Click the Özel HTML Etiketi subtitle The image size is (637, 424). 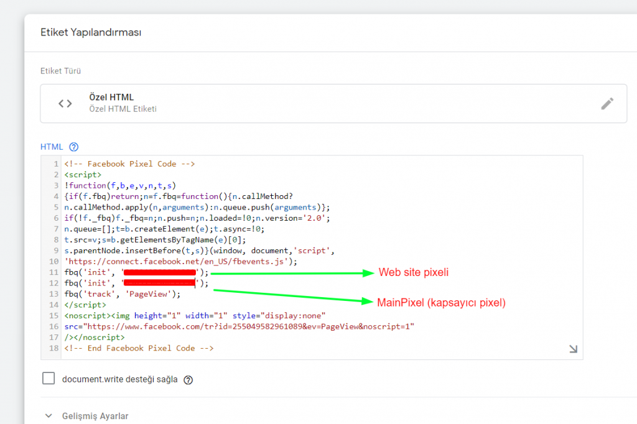[x=123, y=109]
